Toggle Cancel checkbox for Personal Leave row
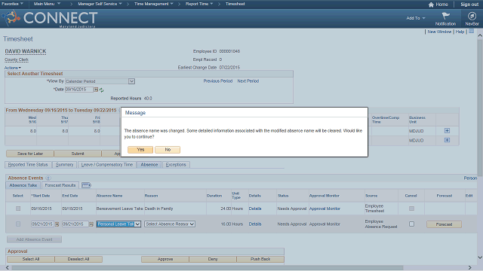Screen dimensions: 483x271 [411, 224]
